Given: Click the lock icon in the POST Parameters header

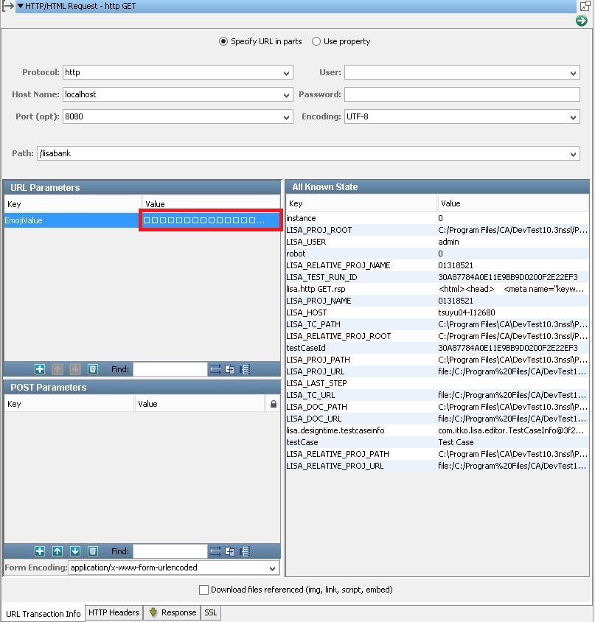Looking at the screenshot, I should 274,404.
